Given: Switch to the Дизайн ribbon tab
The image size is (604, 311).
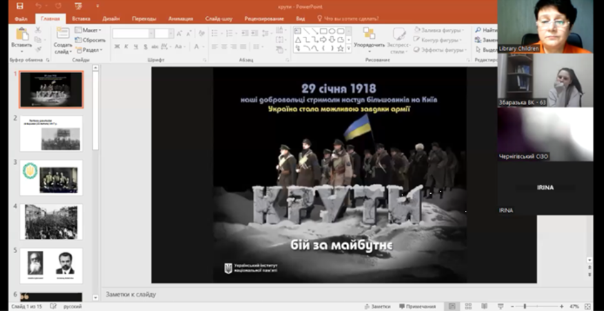Looking at the screenshot, I should (111, 19).
